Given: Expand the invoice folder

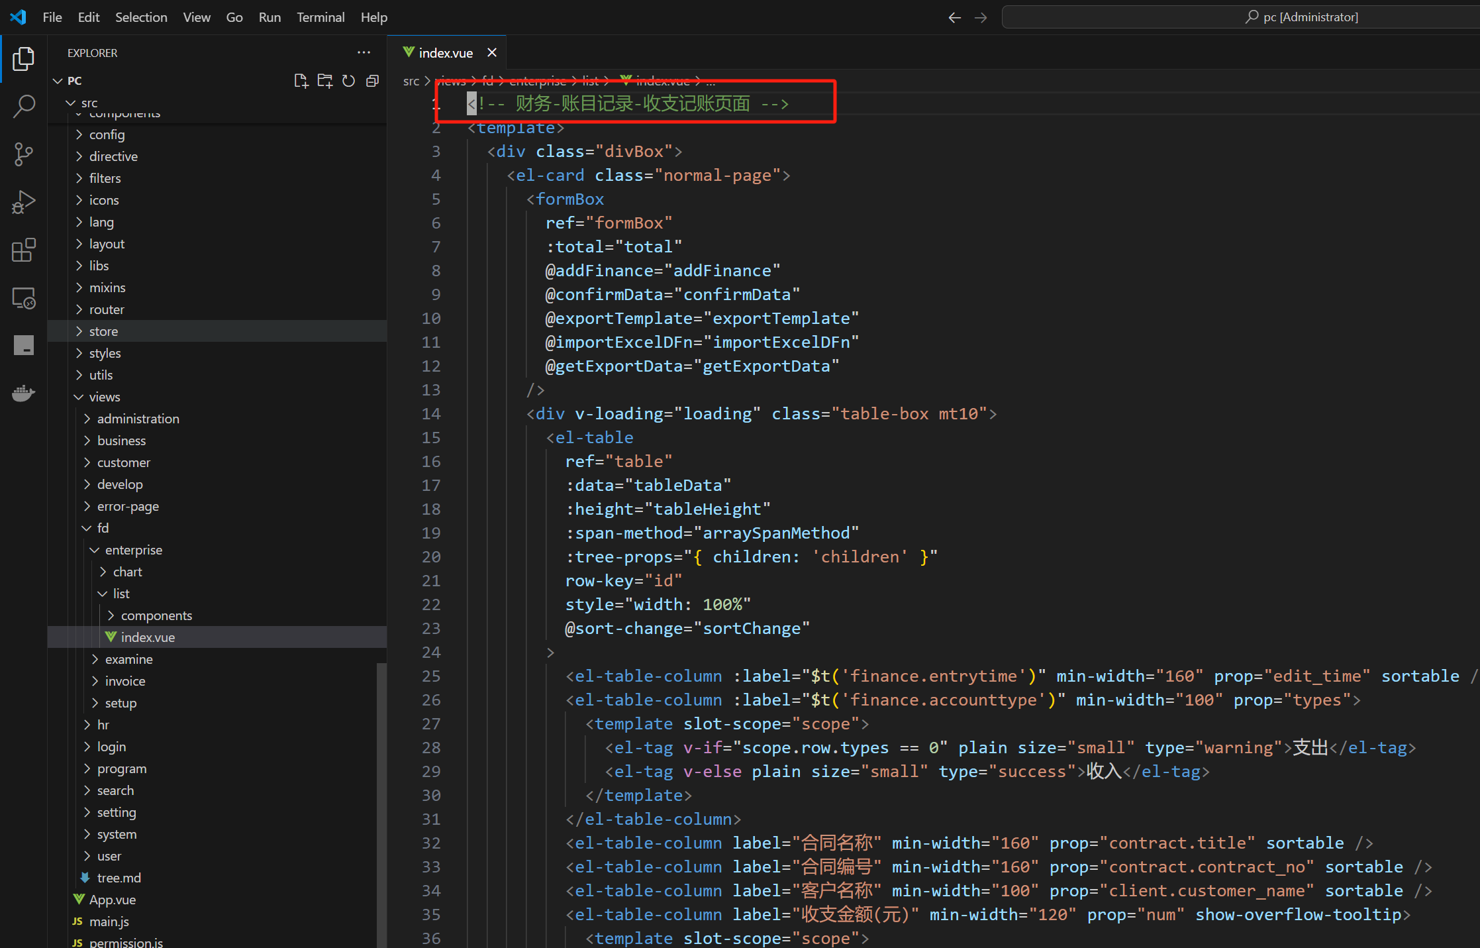Looking at the screenshot, I should tap(217, 681).
